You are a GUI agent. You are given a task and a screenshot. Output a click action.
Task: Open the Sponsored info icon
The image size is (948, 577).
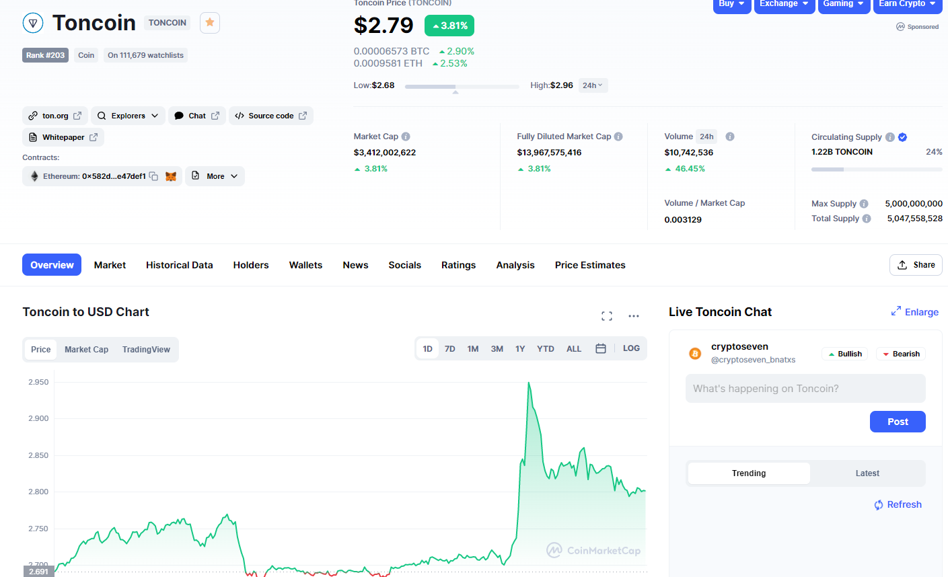coord(900,27)
